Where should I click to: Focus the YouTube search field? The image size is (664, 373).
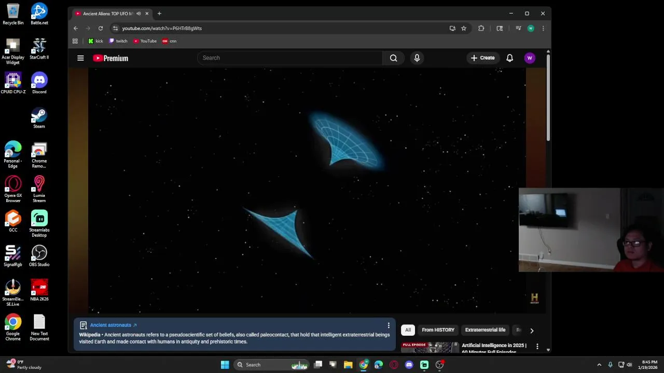coord(289,58)
